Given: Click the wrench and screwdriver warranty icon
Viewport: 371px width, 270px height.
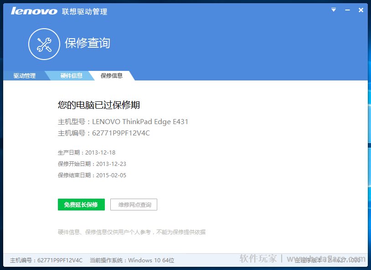Looking at the screenshot, I should click(x=44, y=44).
